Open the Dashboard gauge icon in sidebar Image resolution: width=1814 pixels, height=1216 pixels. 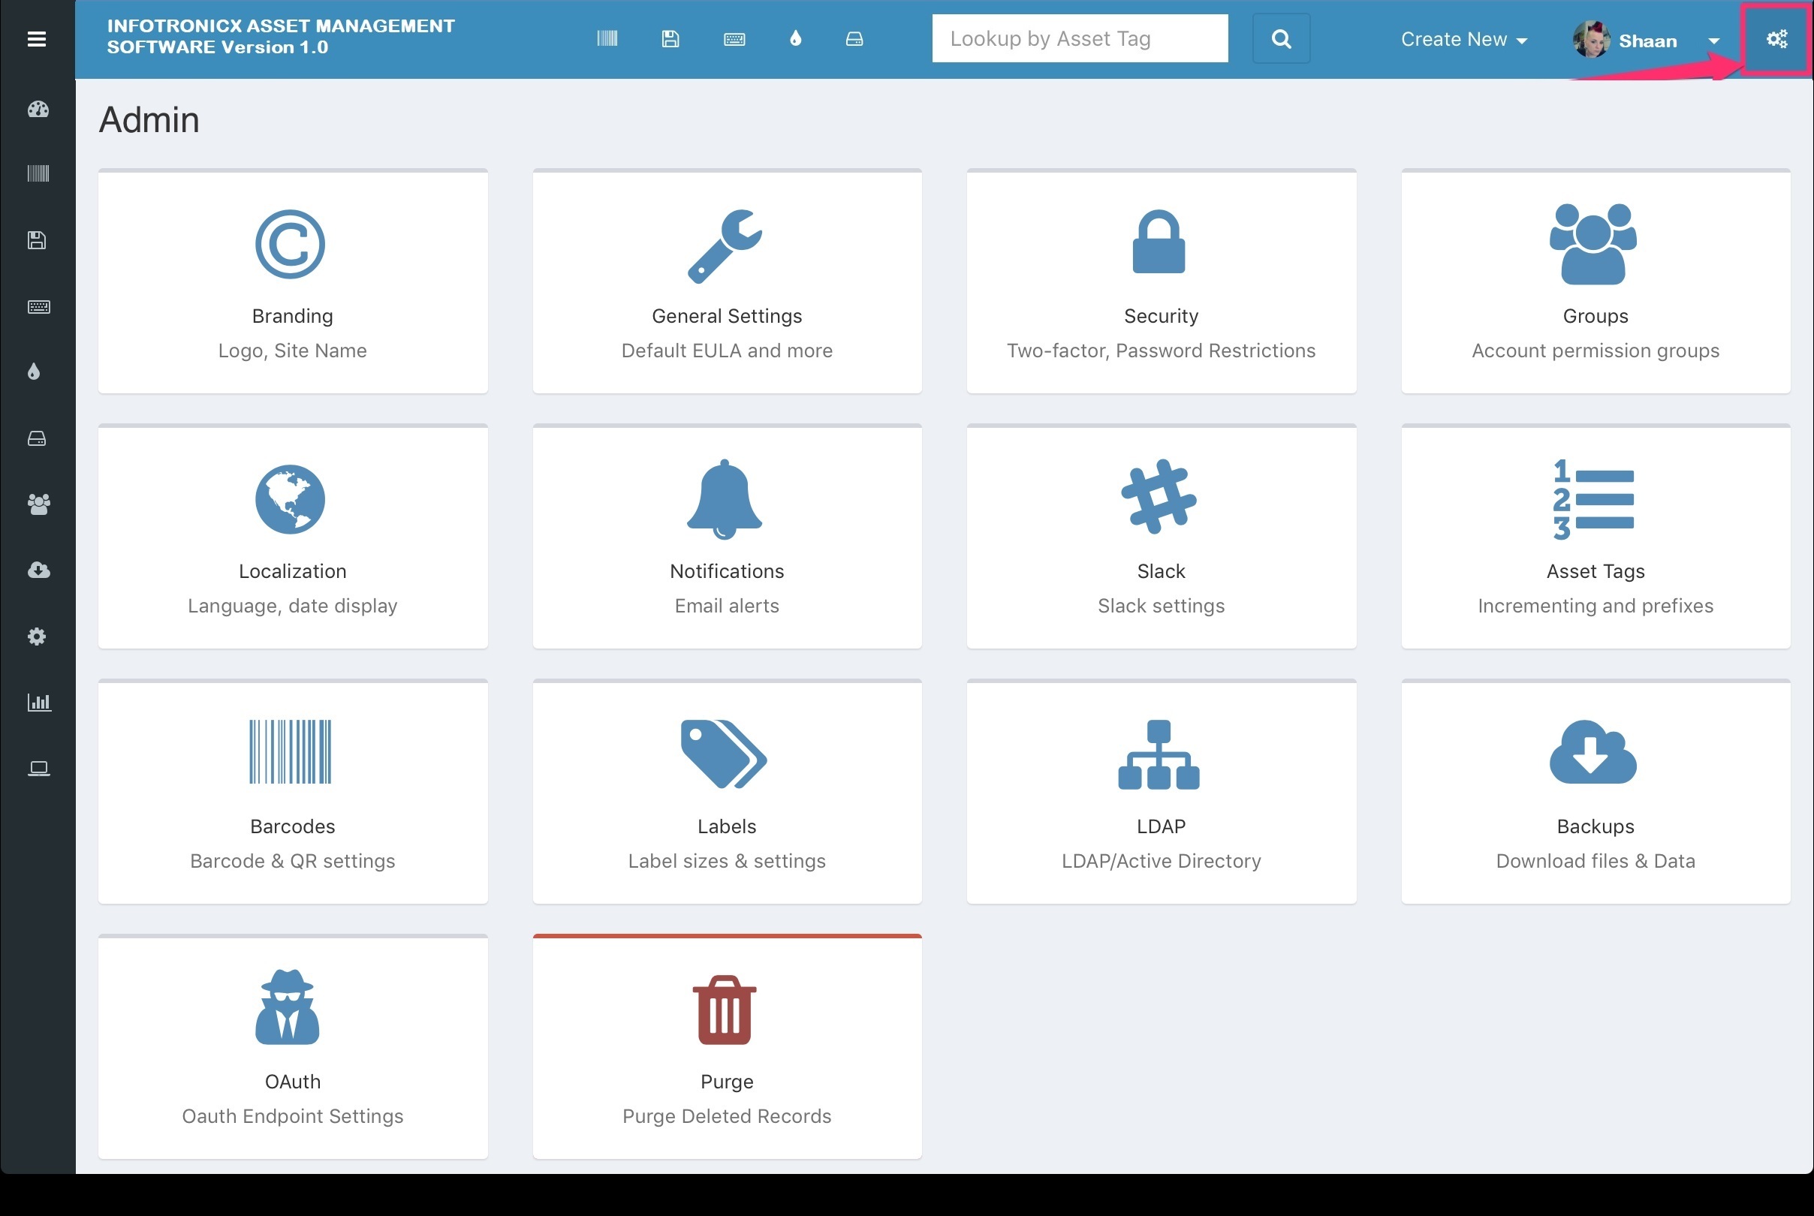click(38, 110)
